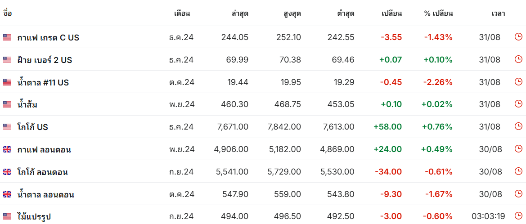Open the น้ำตาล #11 US commodity page

coord(43,82)
